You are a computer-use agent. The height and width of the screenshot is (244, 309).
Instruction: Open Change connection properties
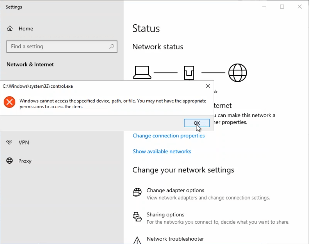pyautogui.click(x=169, y=135)
